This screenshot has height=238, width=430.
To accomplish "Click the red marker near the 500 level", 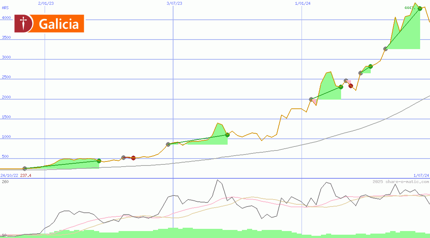I will 134,158.
